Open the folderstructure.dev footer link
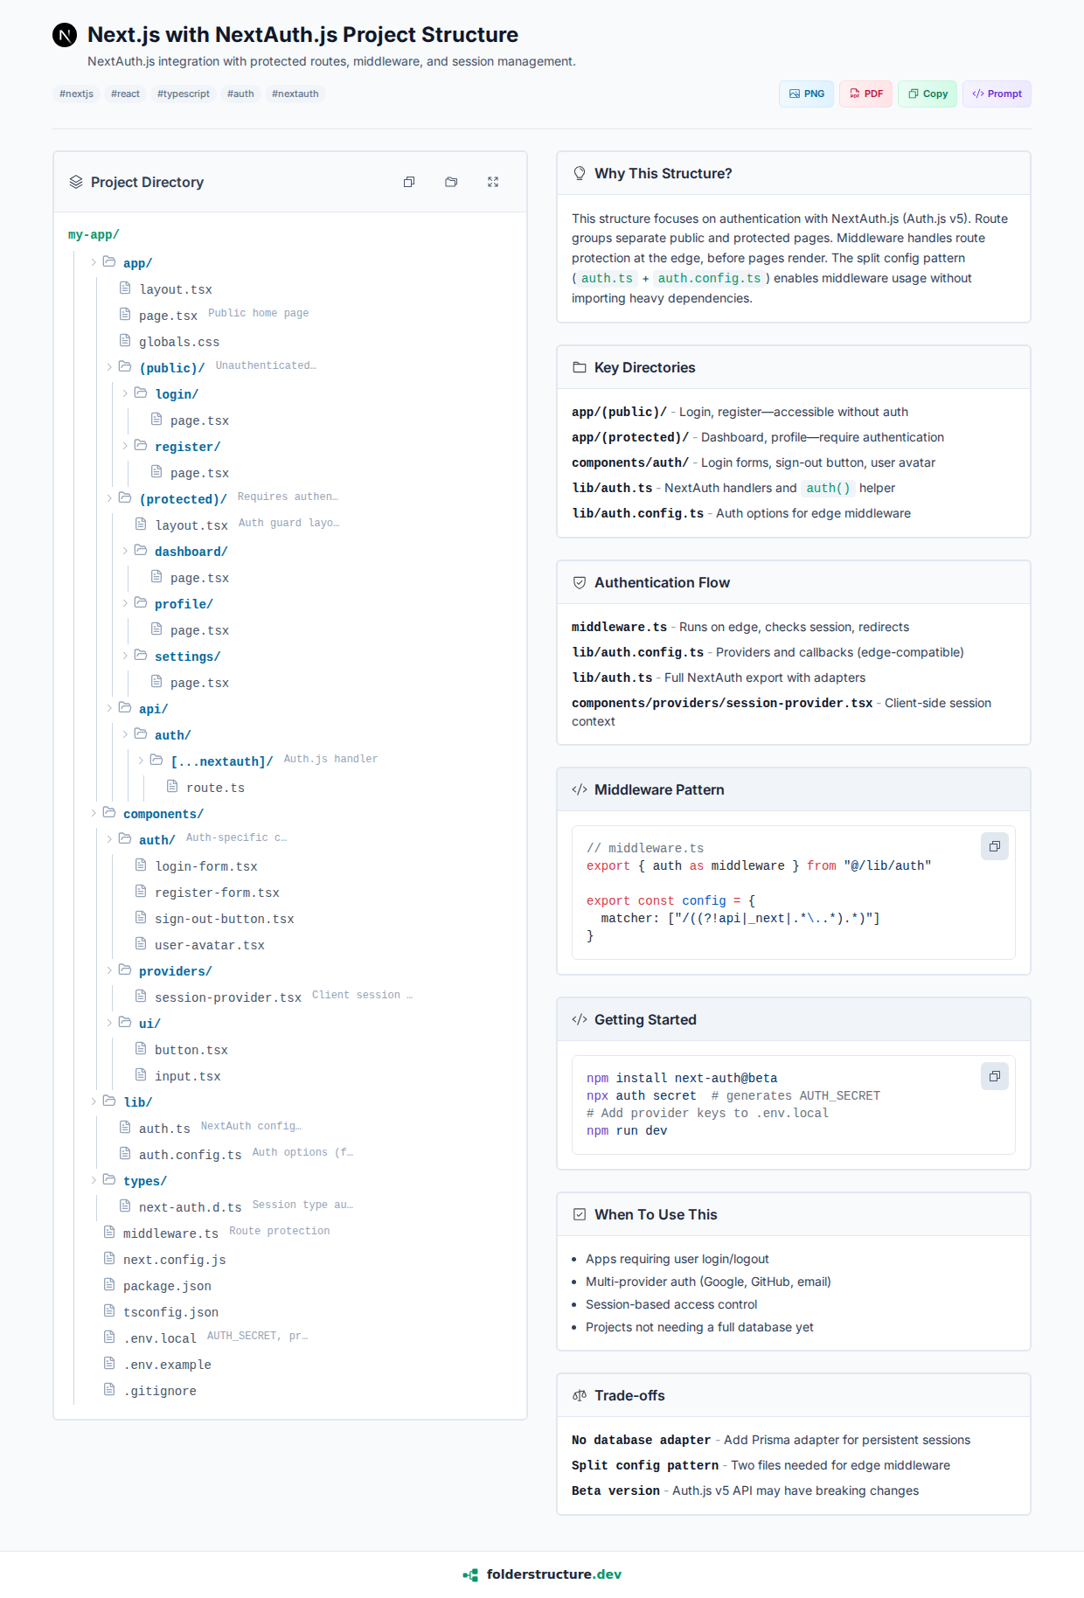The height and width of the screenshot is (1598, 1084). [x=553, y=1574]
